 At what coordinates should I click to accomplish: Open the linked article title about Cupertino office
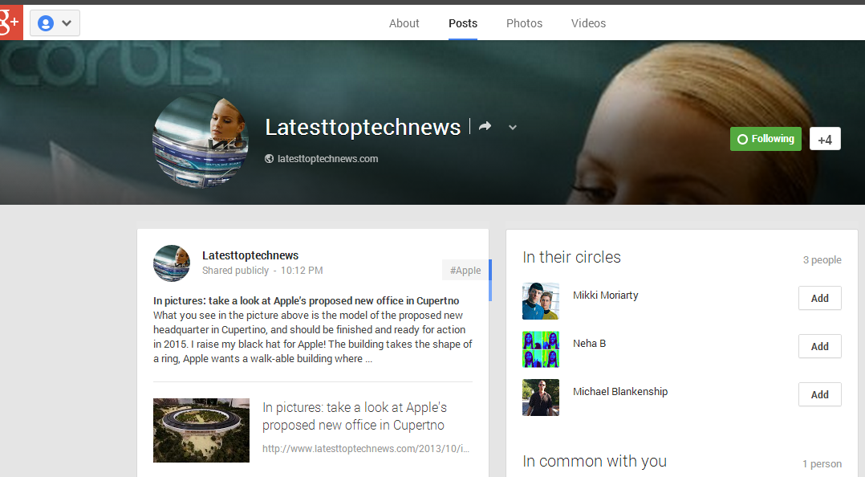coord(355,416)
